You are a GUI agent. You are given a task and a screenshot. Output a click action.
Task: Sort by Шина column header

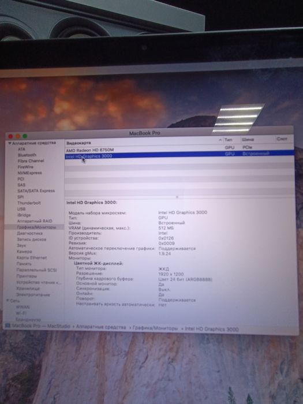click(248, 140)
